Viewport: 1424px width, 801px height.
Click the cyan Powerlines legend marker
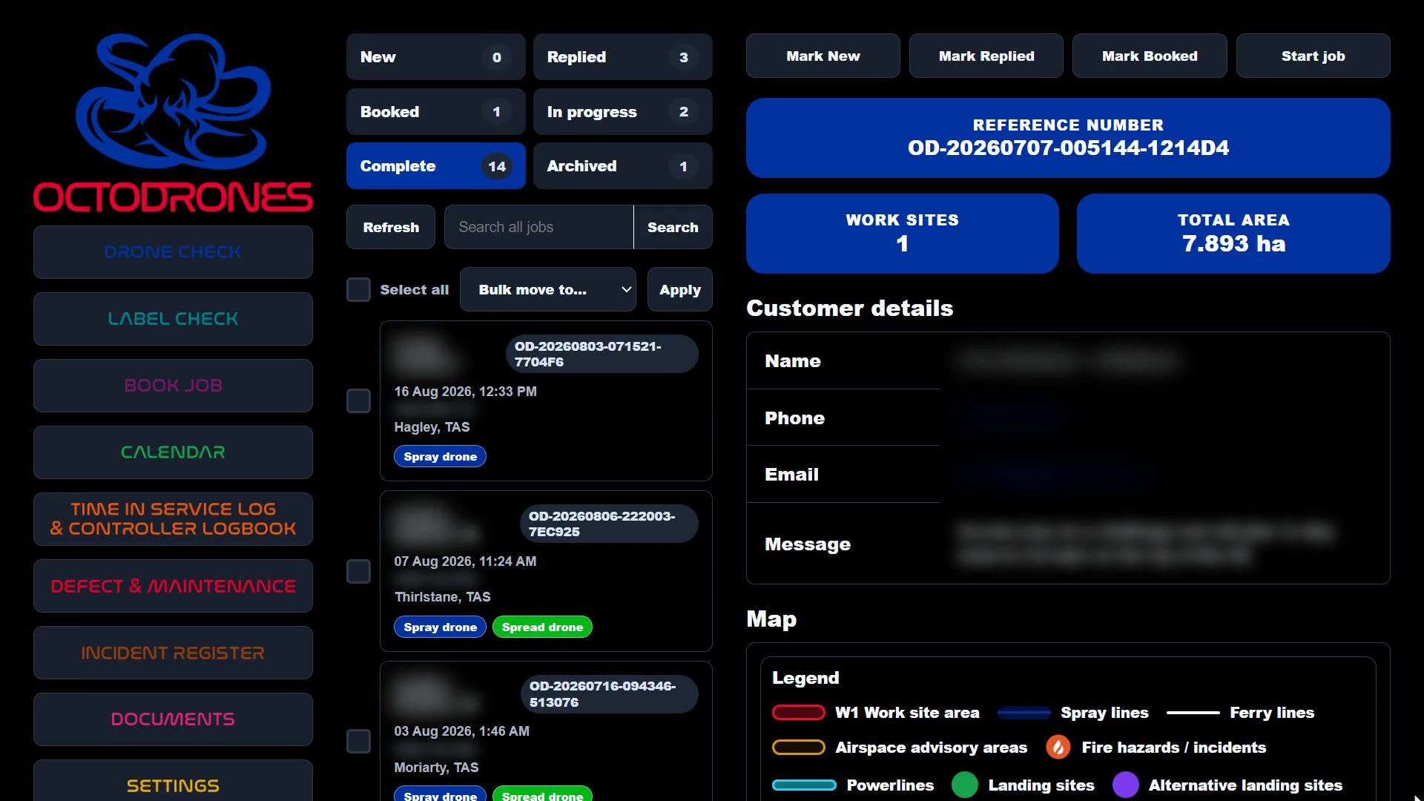(804, 785)
